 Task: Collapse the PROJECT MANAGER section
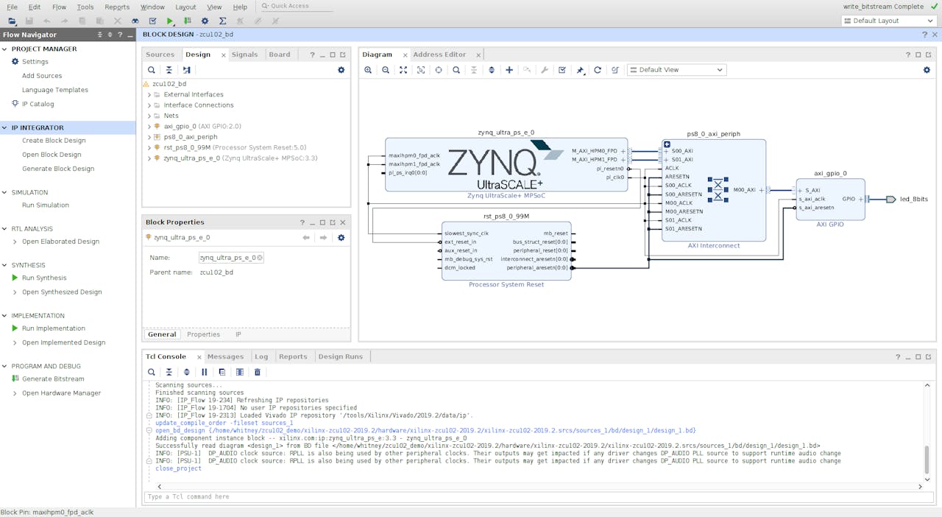point(5,49)
